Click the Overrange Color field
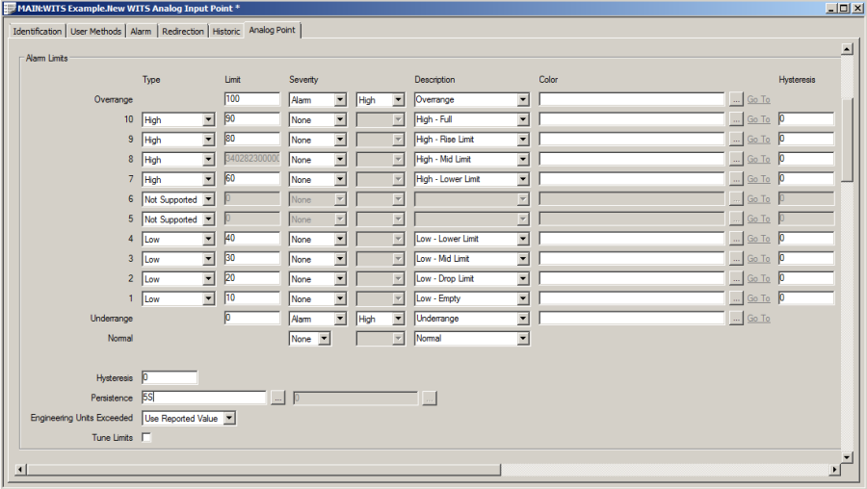The image size is (867, 489). [631, 99]
